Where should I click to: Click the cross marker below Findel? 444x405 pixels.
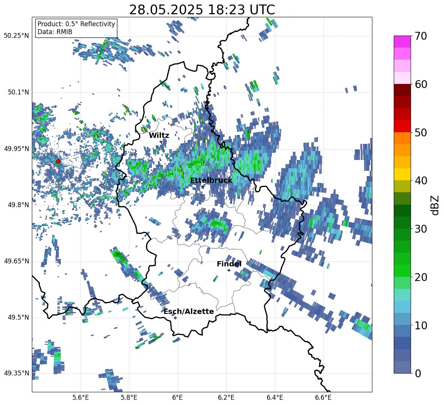coord(229,270)
